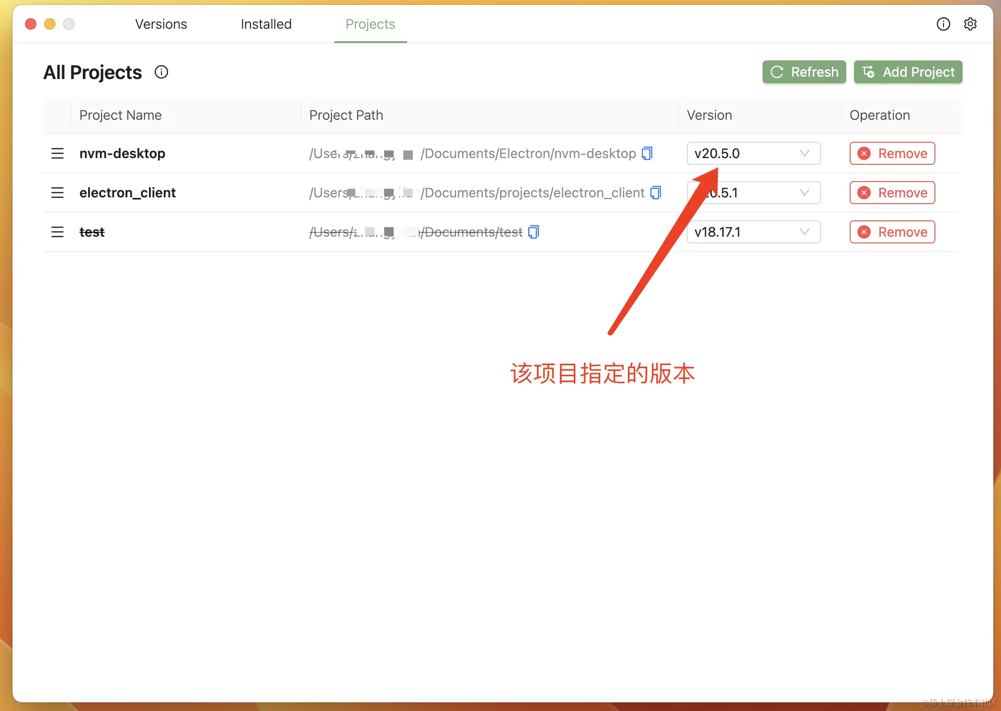Select the Projects tab
The image size is (1001, 711).
[x=370, y=24]
